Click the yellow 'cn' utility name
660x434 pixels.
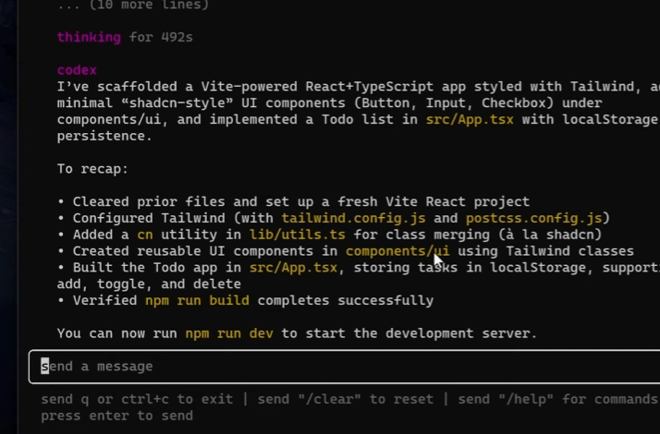[x=145, y=235]
